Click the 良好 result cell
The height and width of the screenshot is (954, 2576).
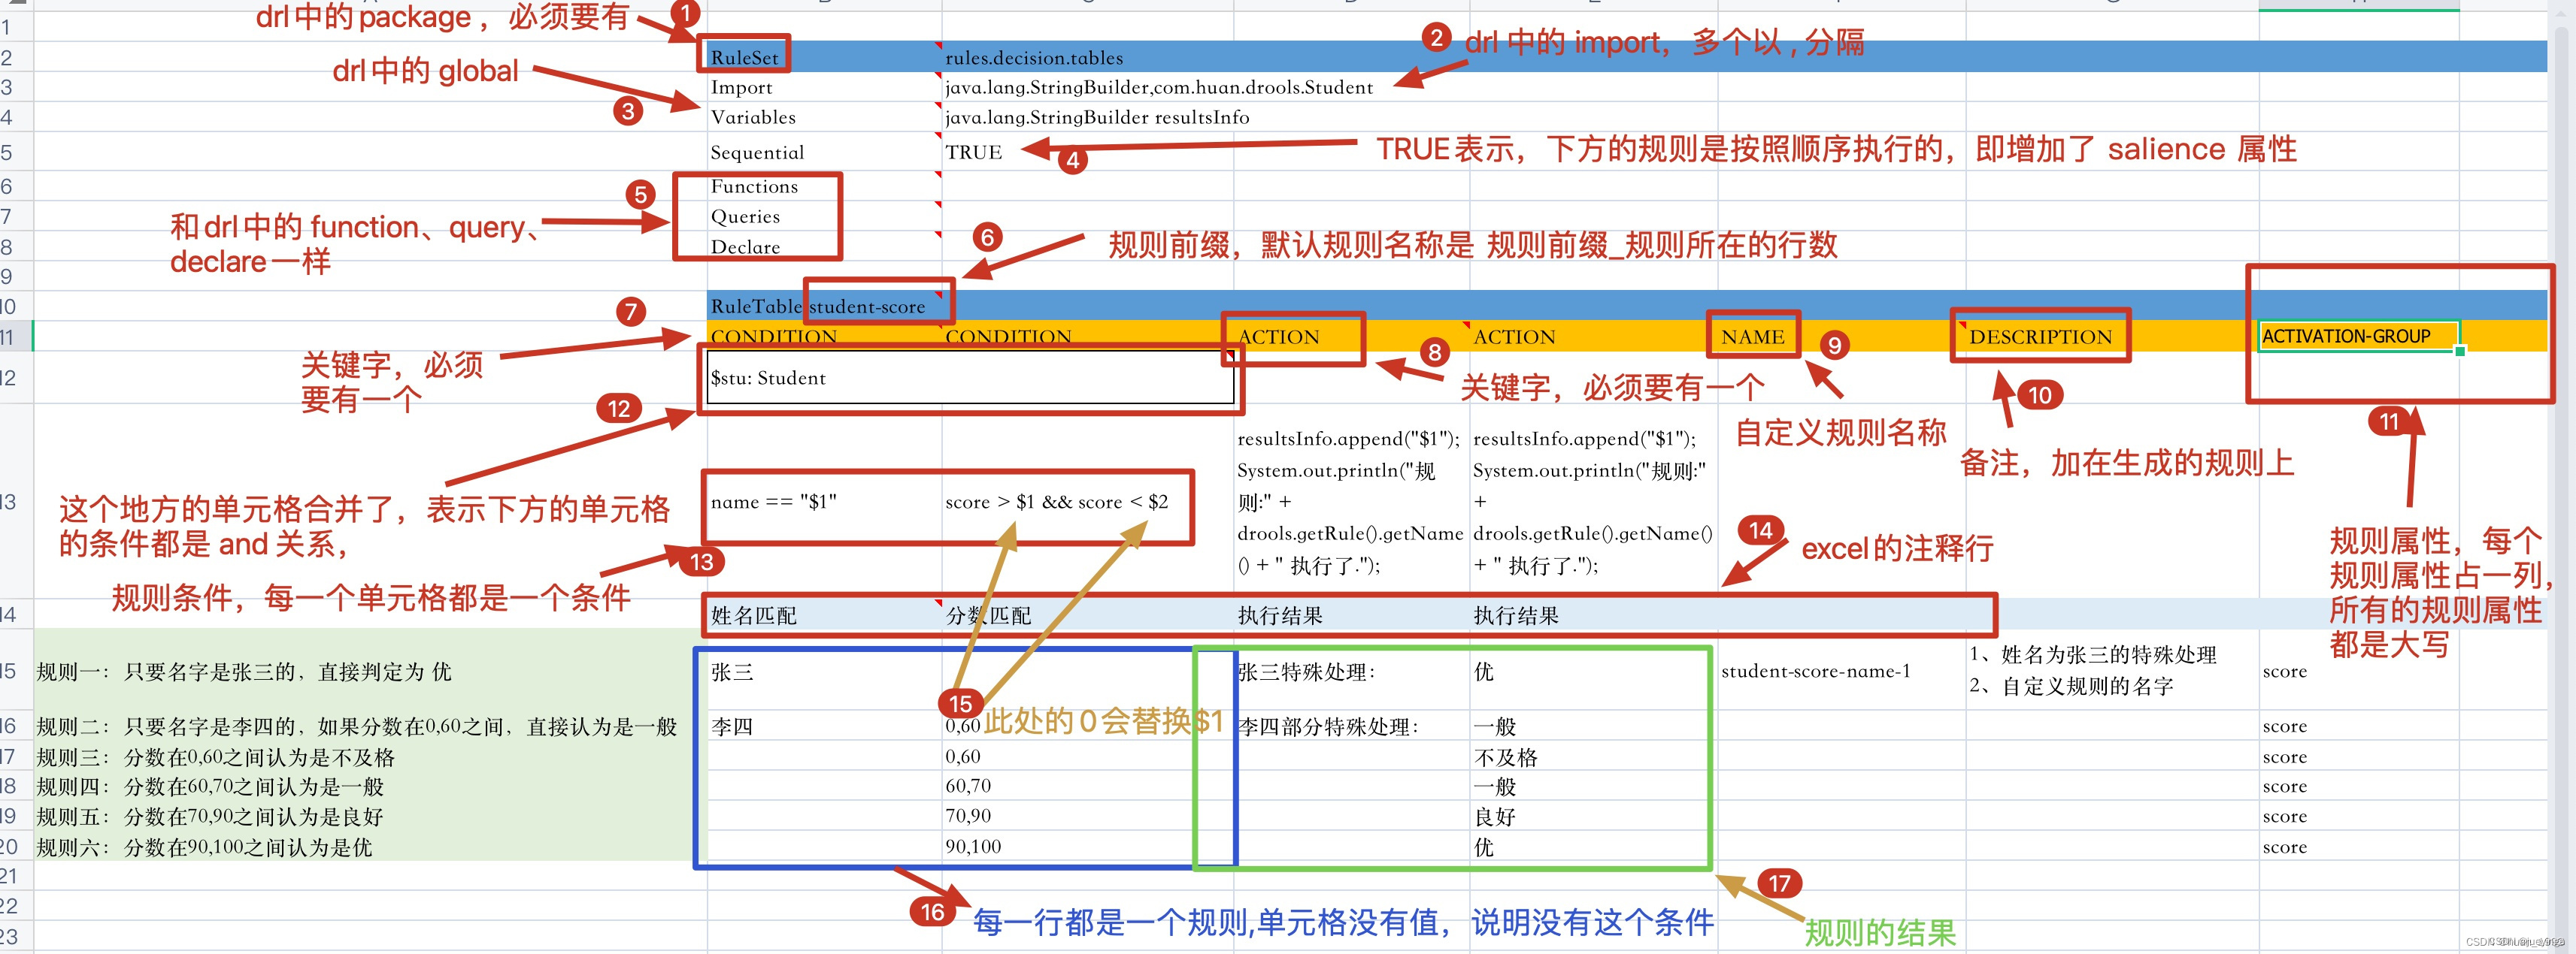point(1593,816)
